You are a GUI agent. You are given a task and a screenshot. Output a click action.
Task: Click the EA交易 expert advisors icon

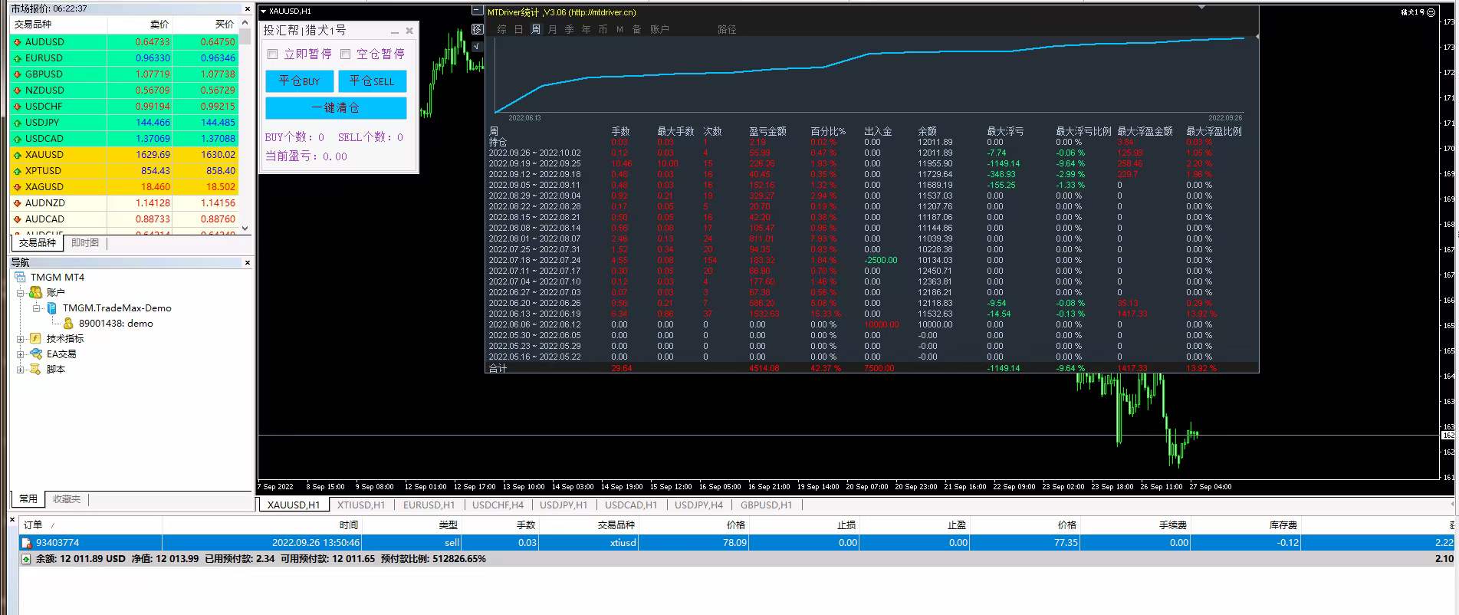(x=35, y=354)
